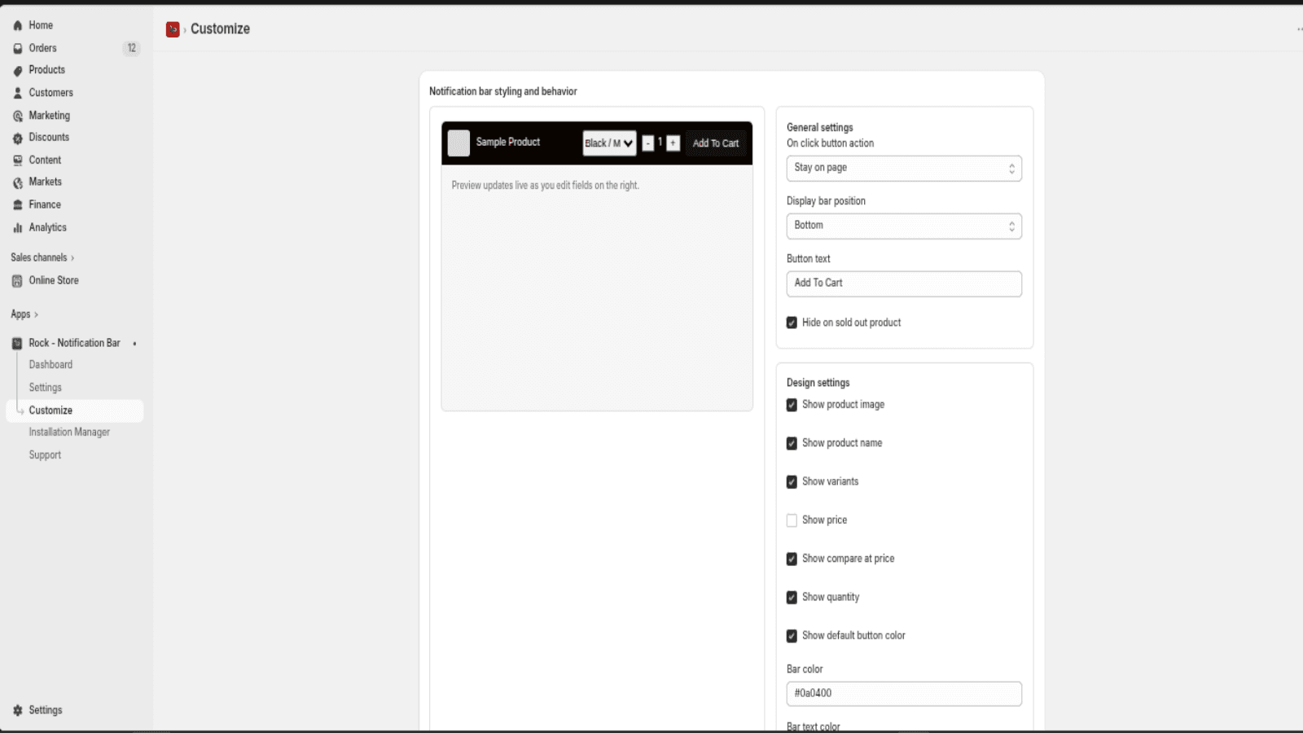Click the Sample Product name in preview bar

click(508, 143)
